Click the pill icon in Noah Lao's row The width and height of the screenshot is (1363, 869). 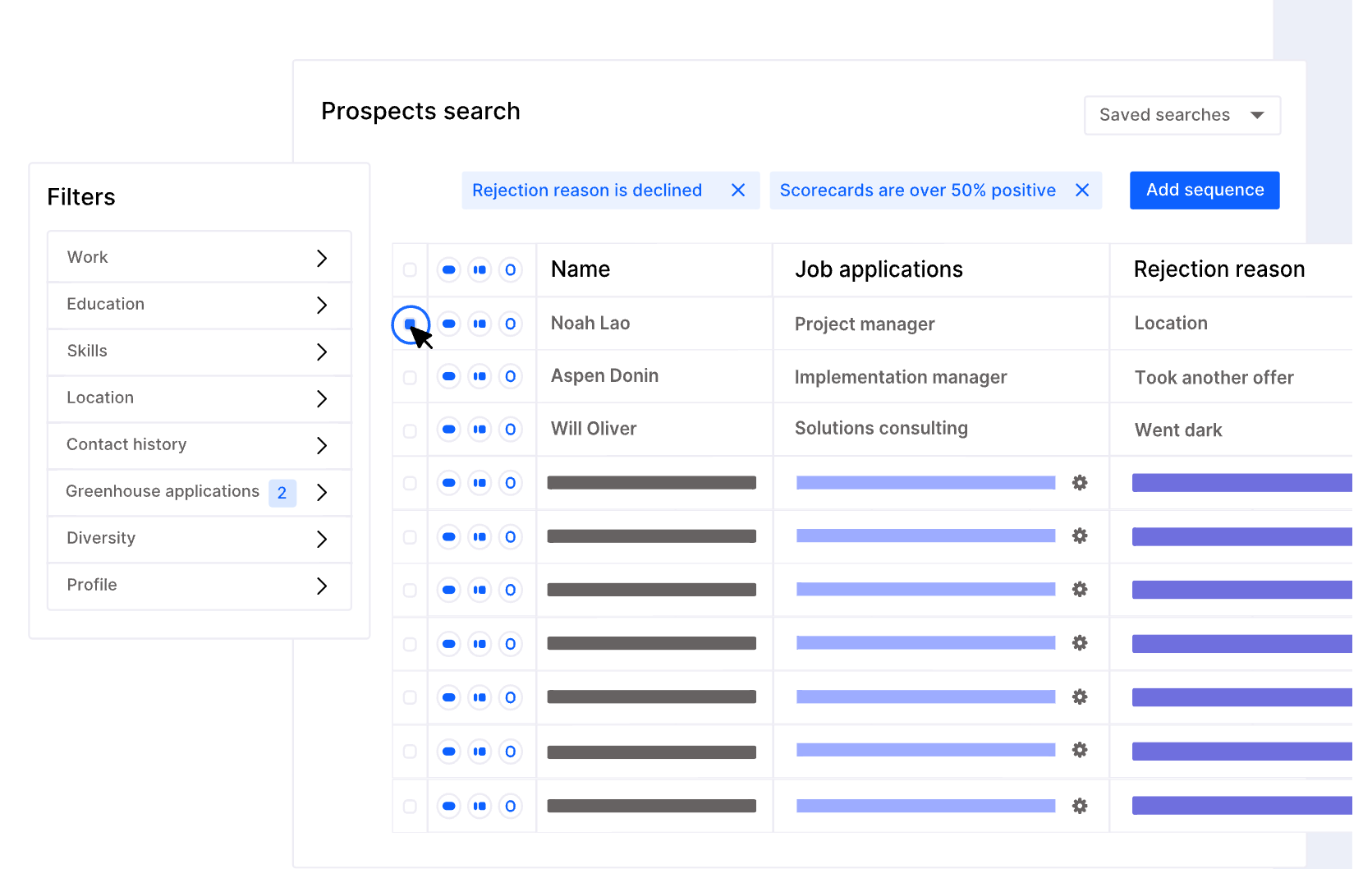click(x=449, y=324)
